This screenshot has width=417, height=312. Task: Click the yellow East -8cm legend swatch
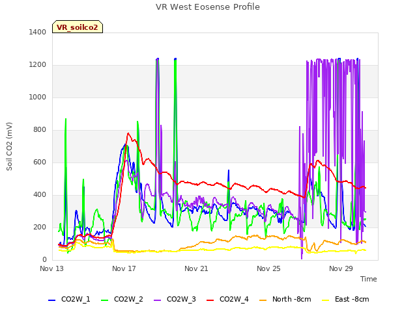coord(326,300)
